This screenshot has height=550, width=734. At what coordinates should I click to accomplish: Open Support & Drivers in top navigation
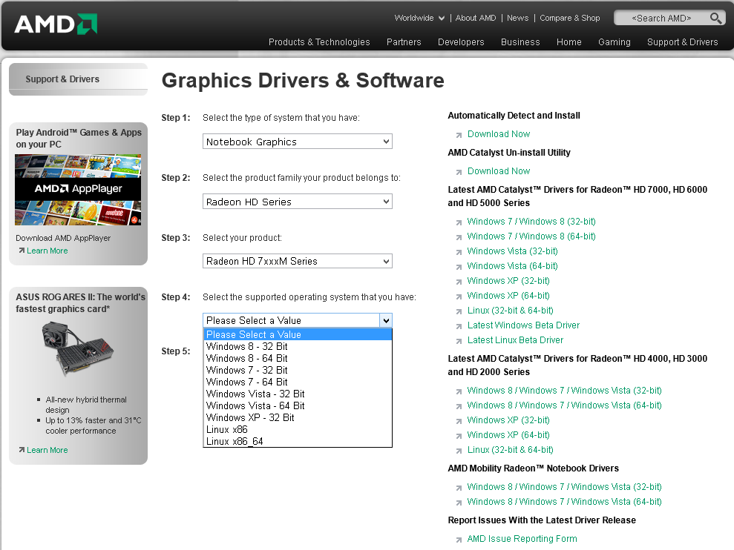(x=683, y=42)
